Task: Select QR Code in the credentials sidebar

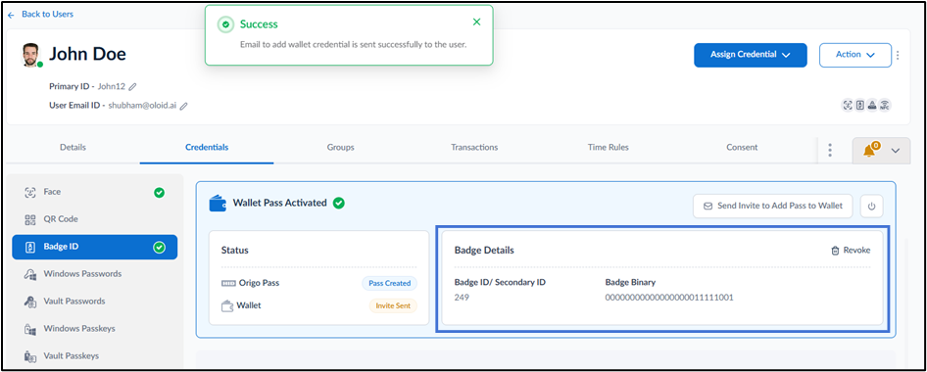Action: (95, 219)
